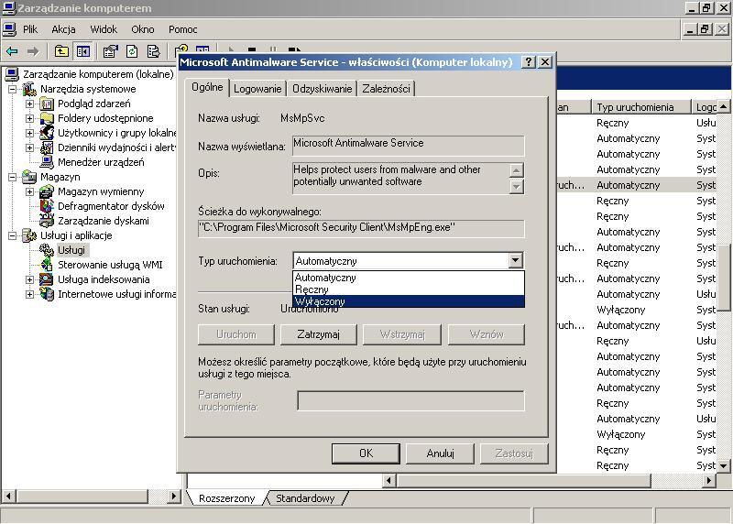Switch to the Odzyskiwanie tab
The height and width of the screenshot is (524, 733).
(x=323, y=89)
